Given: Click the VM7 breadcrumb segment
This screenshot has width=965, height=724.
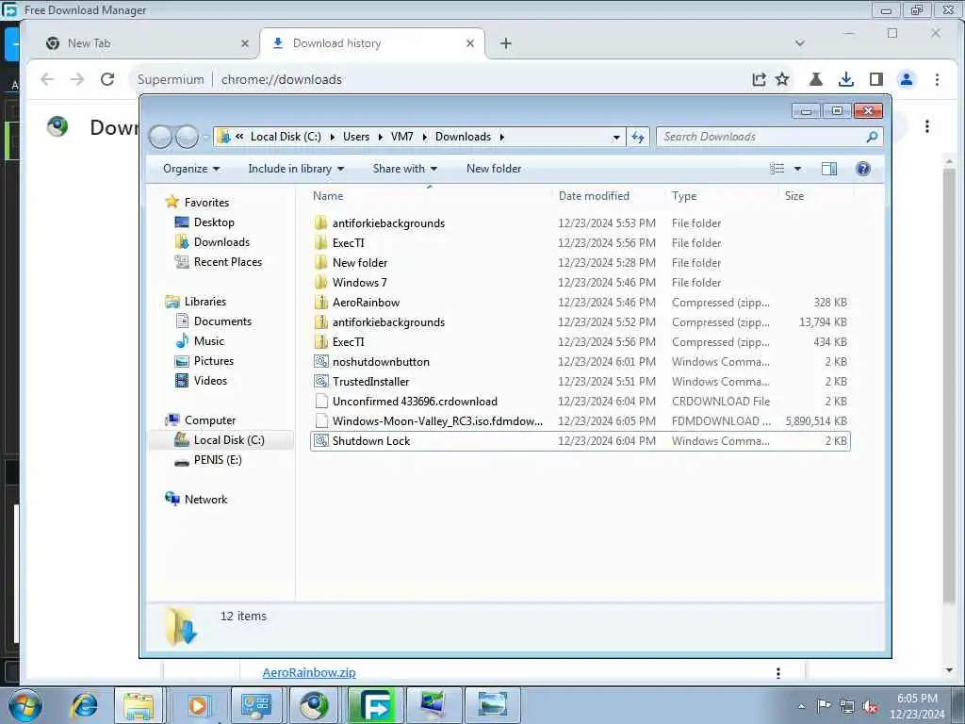Looking at the screenshot, I should [401, 137].
